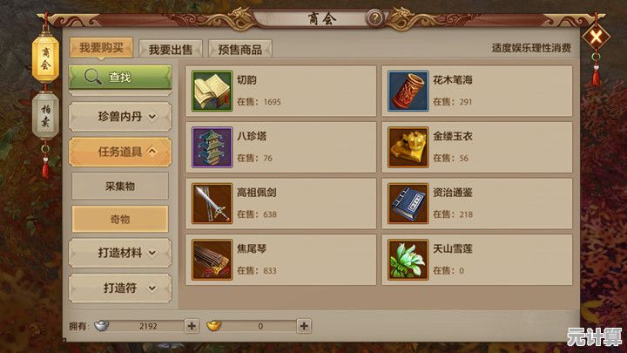Expand the 打造材料 category

click(120, 253)
